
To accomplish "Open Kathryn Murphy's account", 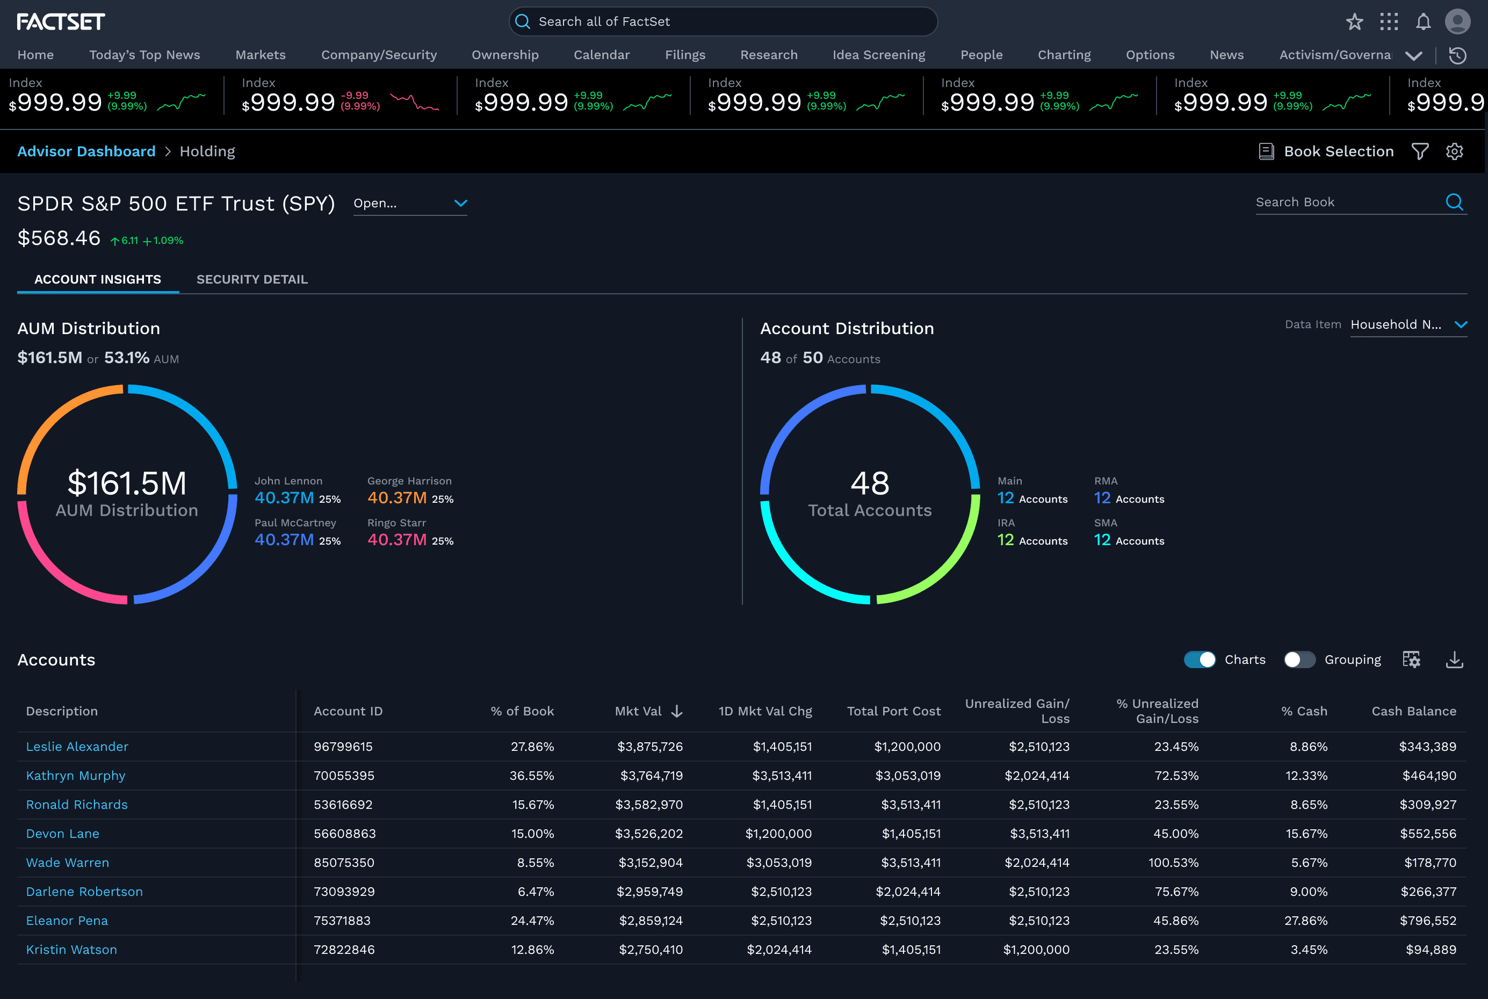I will click(x=76, y=776).
